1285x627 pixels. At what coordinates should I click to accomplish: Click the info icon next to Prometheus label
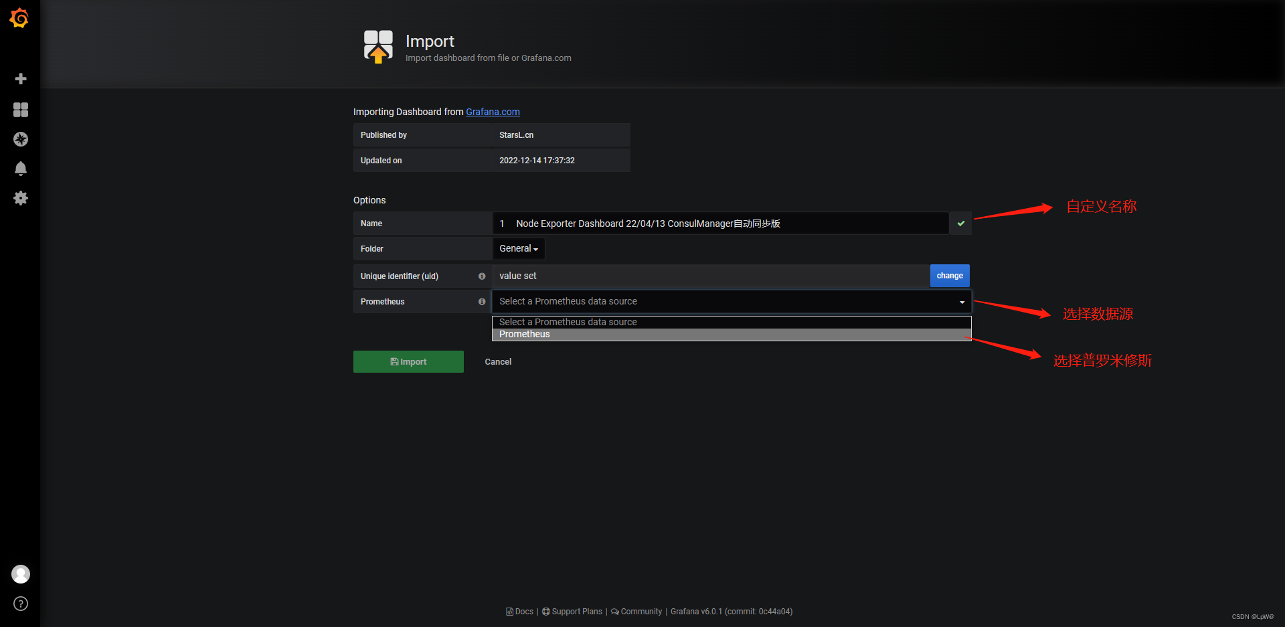click(482, 302)
